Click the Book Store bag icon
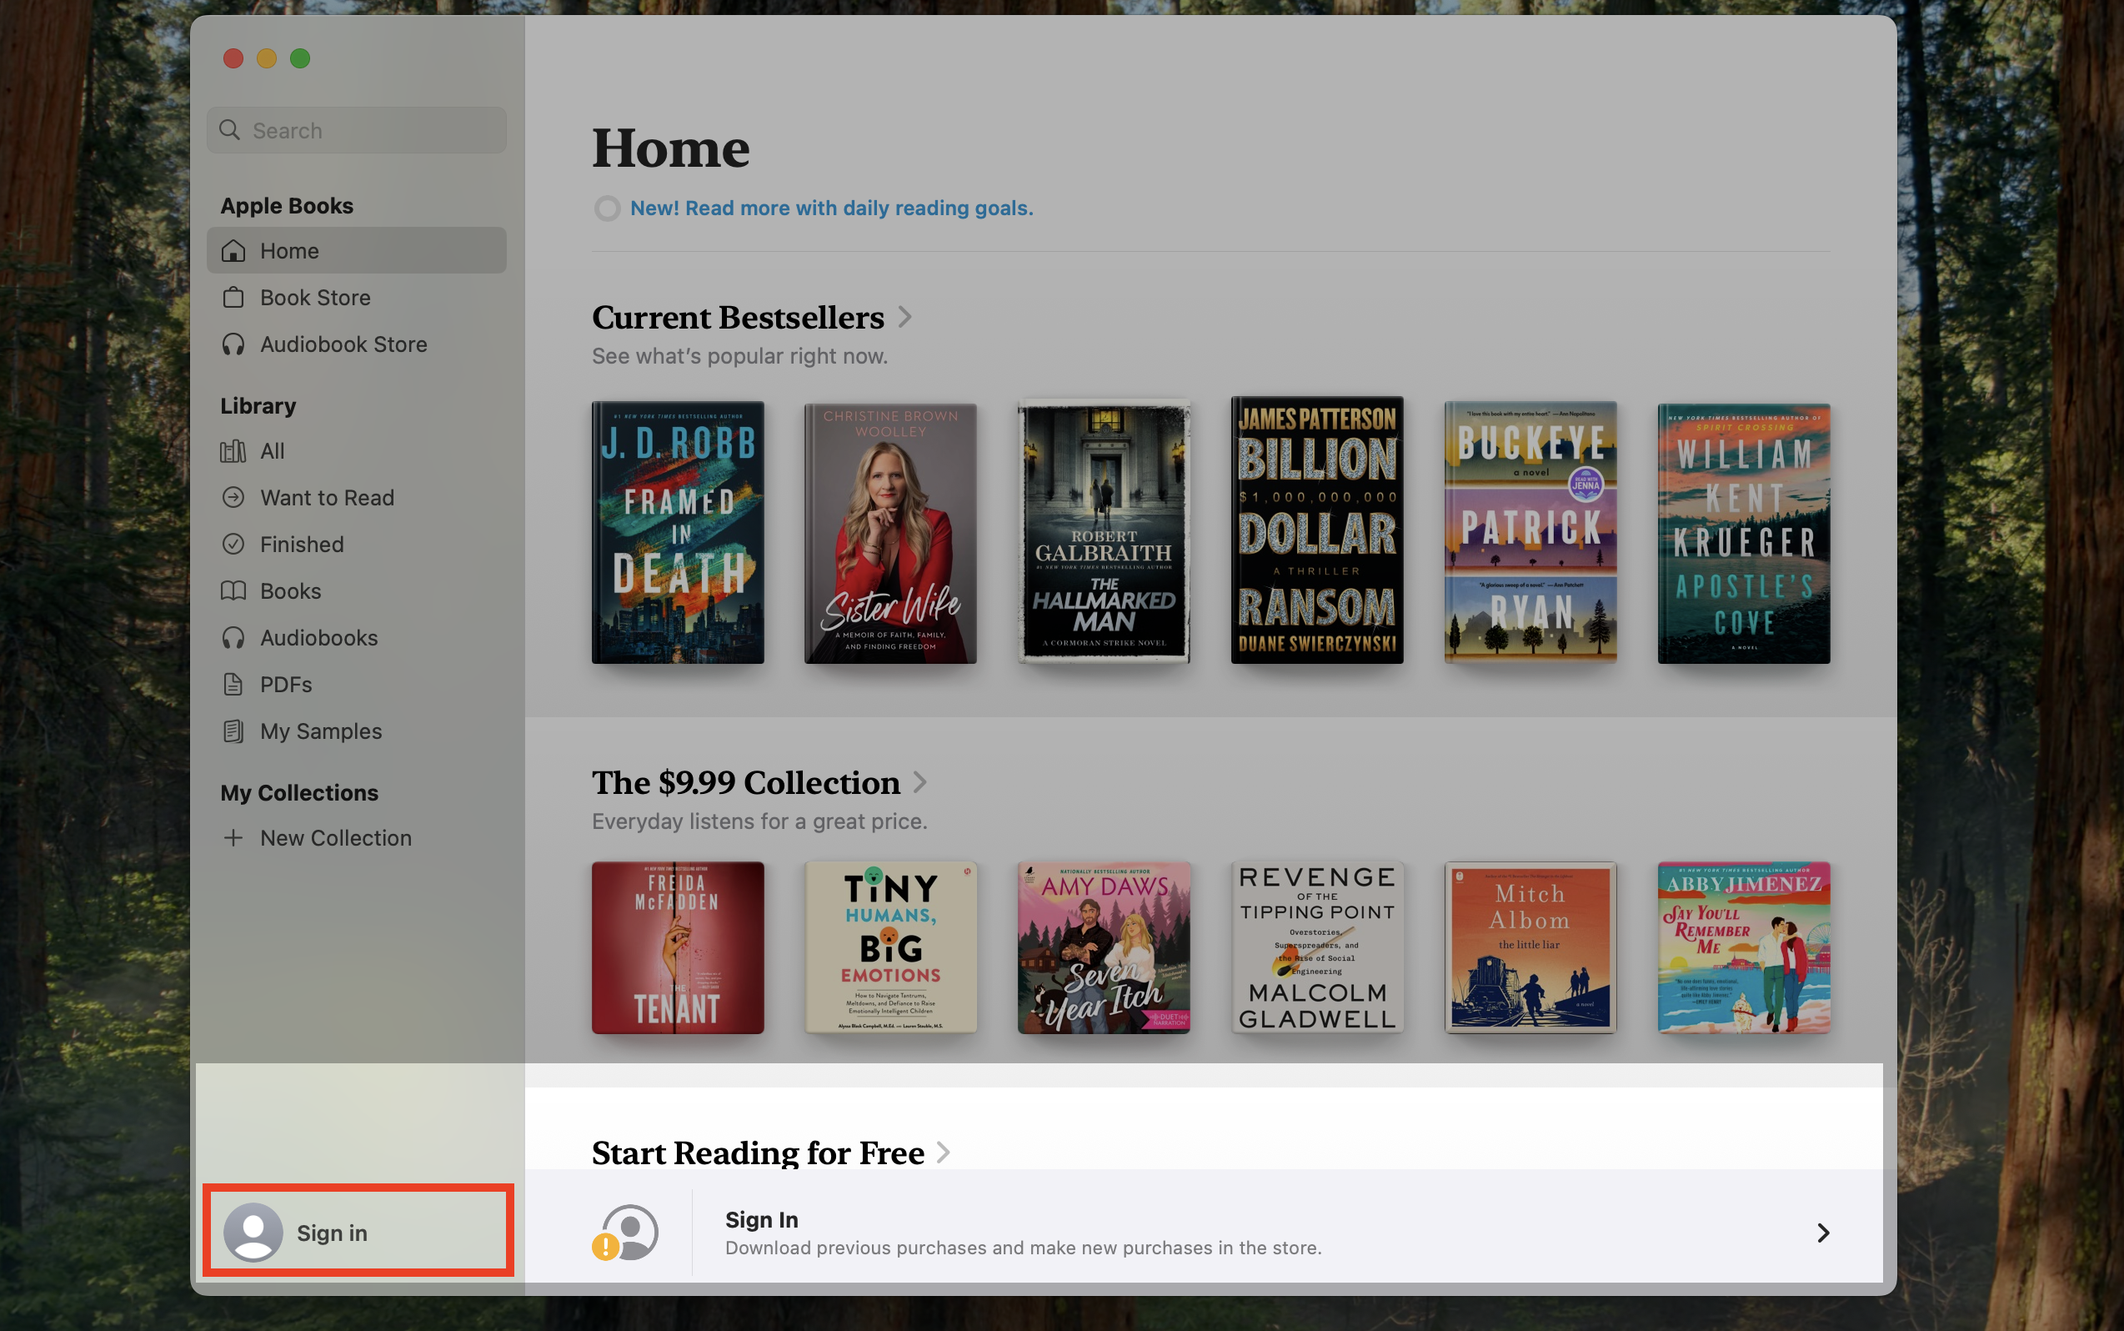Screen dimensions: 2124x1331 233,298
